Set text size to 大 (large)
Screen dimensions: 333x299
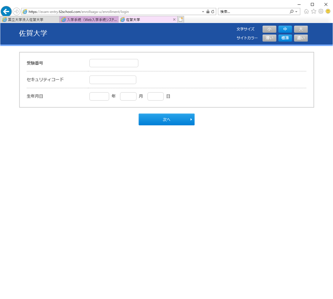tap(301, 29)
